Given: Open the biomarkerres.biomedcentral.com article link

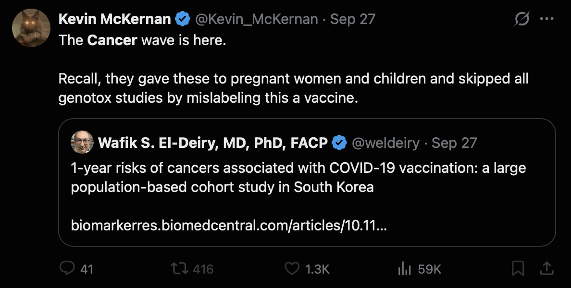Looking at the screenshot, I should pyautogui.click(x=229, y=225).
